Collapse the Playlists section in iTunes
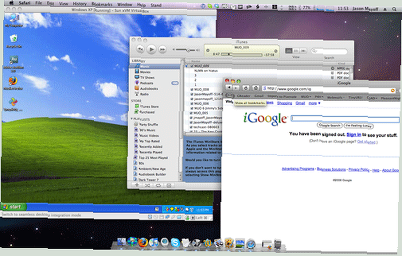This screenshot has height=256, width=402. [x=132, y=119]
